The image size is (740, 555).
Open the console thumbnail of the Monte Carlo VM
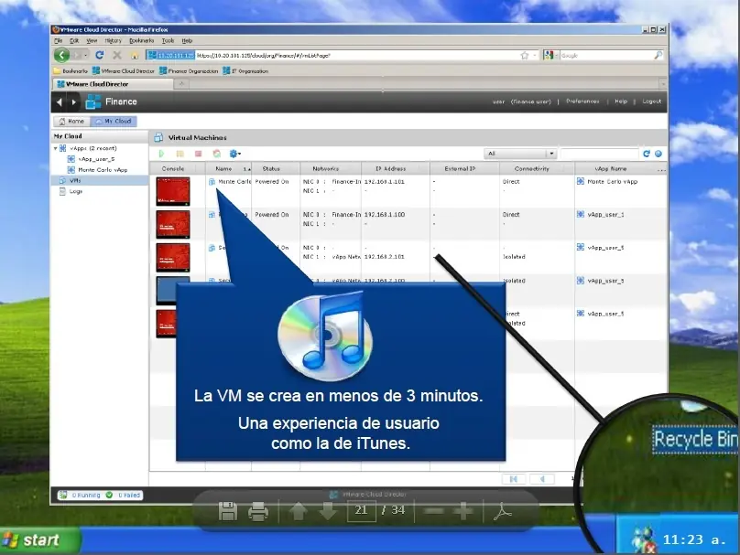pos(173,191)
